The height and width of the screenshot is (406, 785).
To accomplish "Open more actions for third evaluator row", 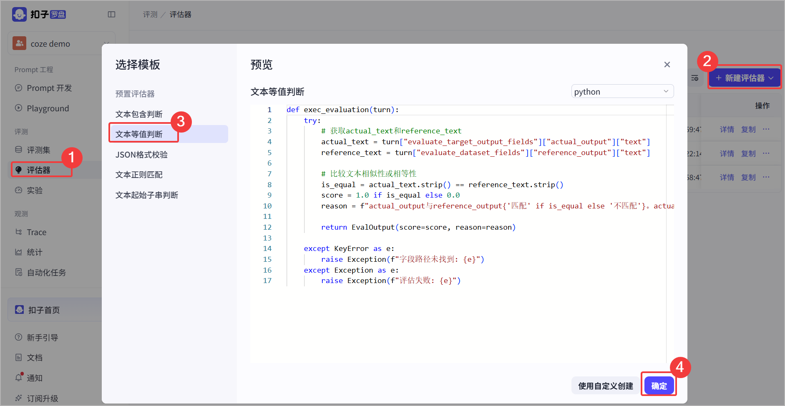I will [x=766, y=177].
